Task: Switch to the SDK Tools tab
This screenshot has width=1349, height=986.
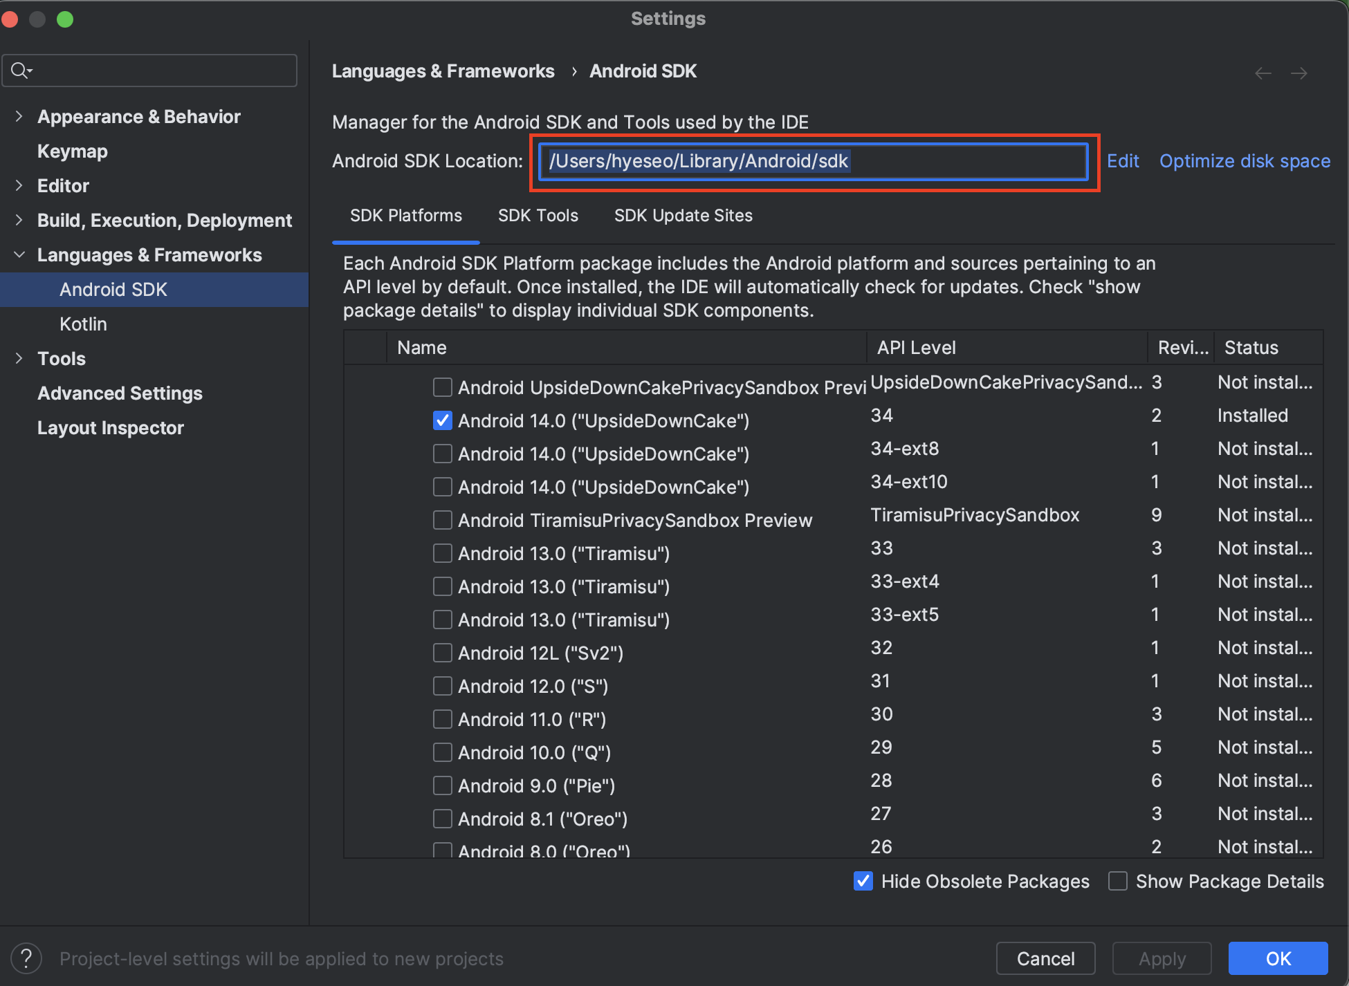Action: click(538, 216)
